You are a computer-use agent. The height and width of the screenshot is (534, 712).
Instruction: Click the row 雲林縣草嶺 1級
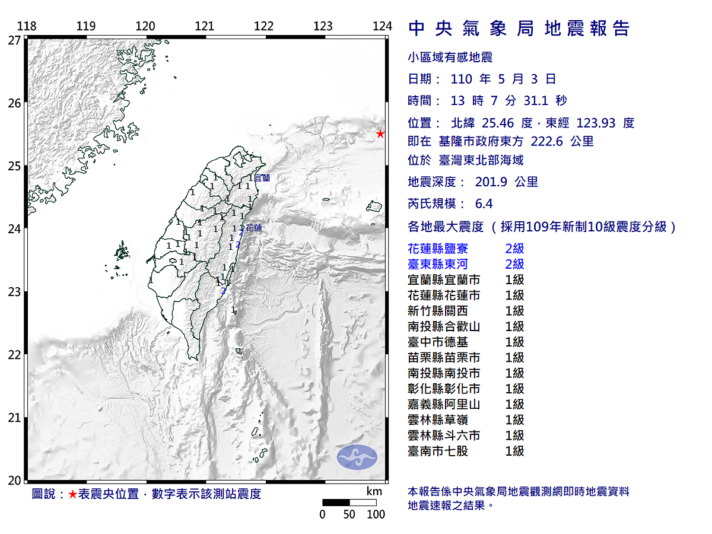[x=466, y=420]
